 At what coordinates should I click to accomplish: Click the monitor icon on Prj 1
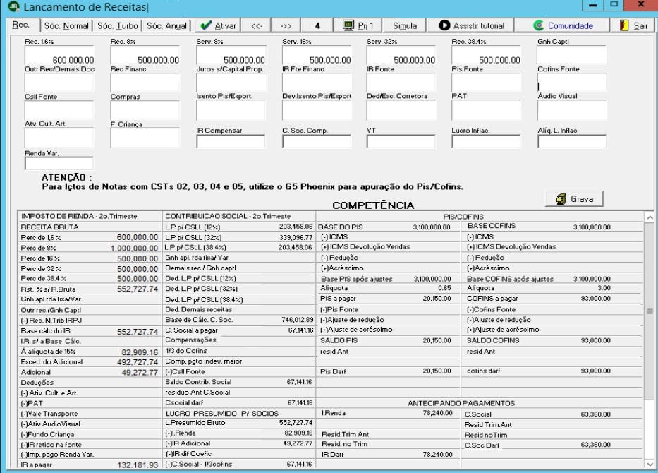(x=348, y=25)
